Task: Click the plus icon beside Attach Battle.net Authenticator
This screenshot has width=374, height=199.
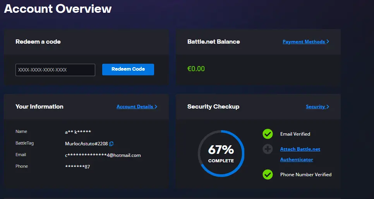Action: click(x=268, y=149)
